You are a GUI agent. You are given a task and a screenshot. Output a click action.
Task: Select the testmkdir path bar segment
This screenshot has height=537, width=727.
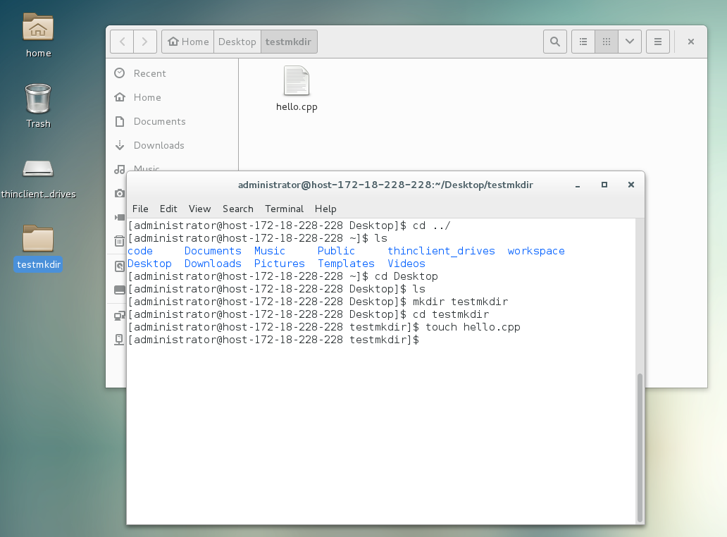point(290,42)
